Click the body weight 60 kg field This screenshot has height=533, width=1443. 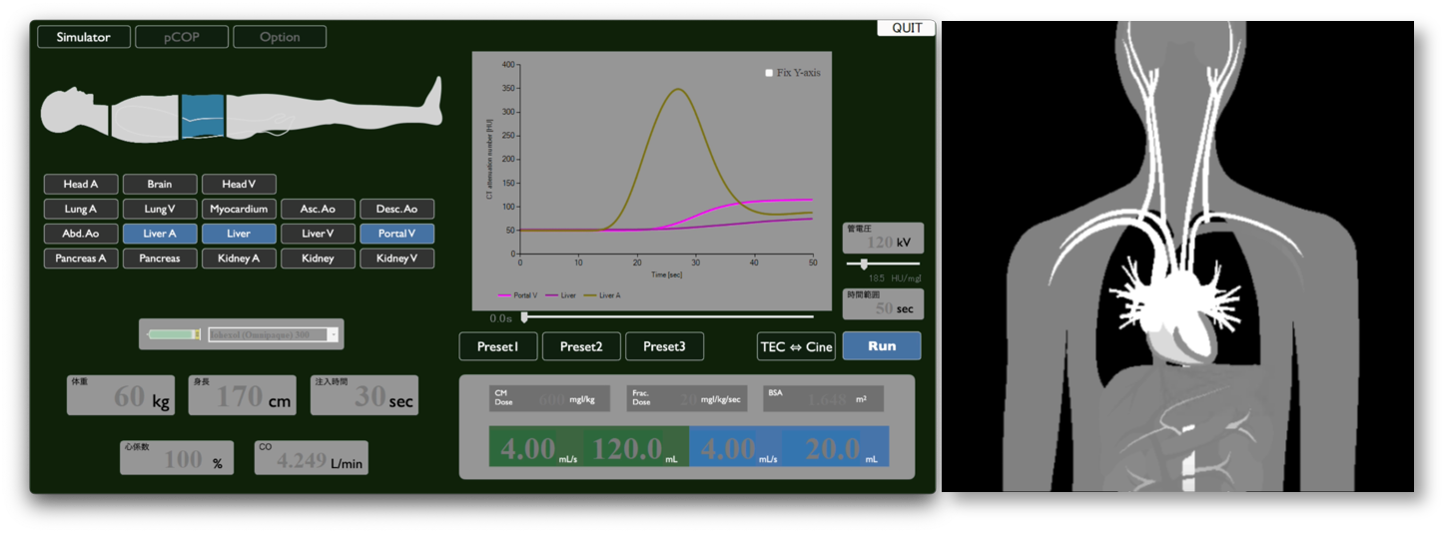click(x=121, y=396)
